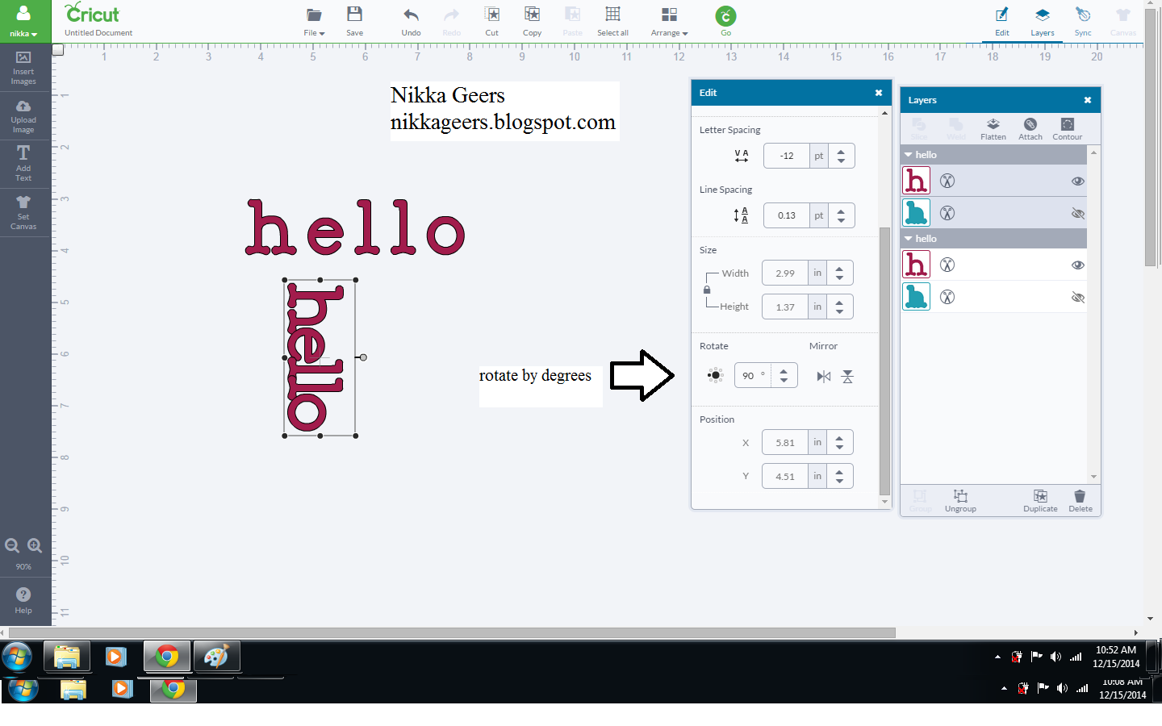Viewport: 1162px width, 726px height.
Task: Click the Duplicate button
Action: (x=1040, y=500)
